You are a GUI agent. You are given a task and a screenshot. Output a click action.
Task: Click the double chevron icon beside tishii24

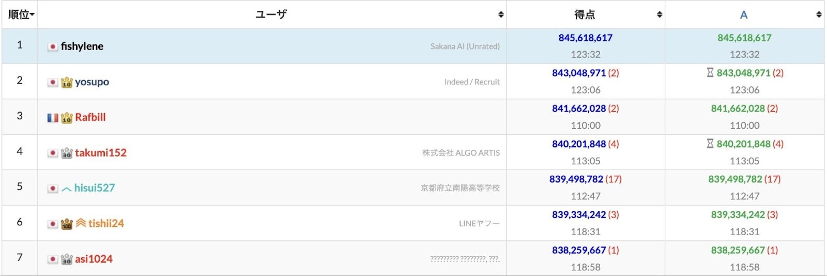click(81, 223)
